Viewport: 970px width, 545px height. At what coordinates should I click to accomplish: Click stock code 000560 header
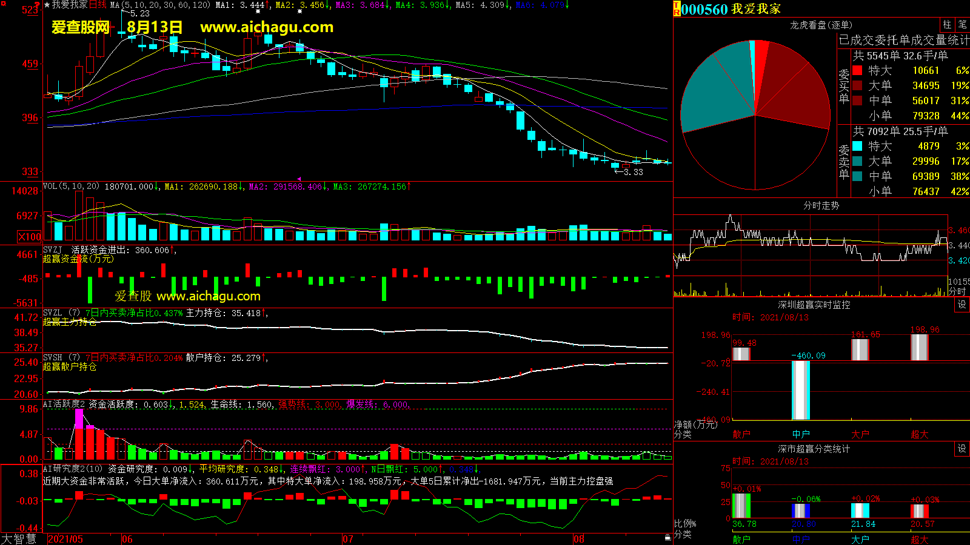click(704, 9)
